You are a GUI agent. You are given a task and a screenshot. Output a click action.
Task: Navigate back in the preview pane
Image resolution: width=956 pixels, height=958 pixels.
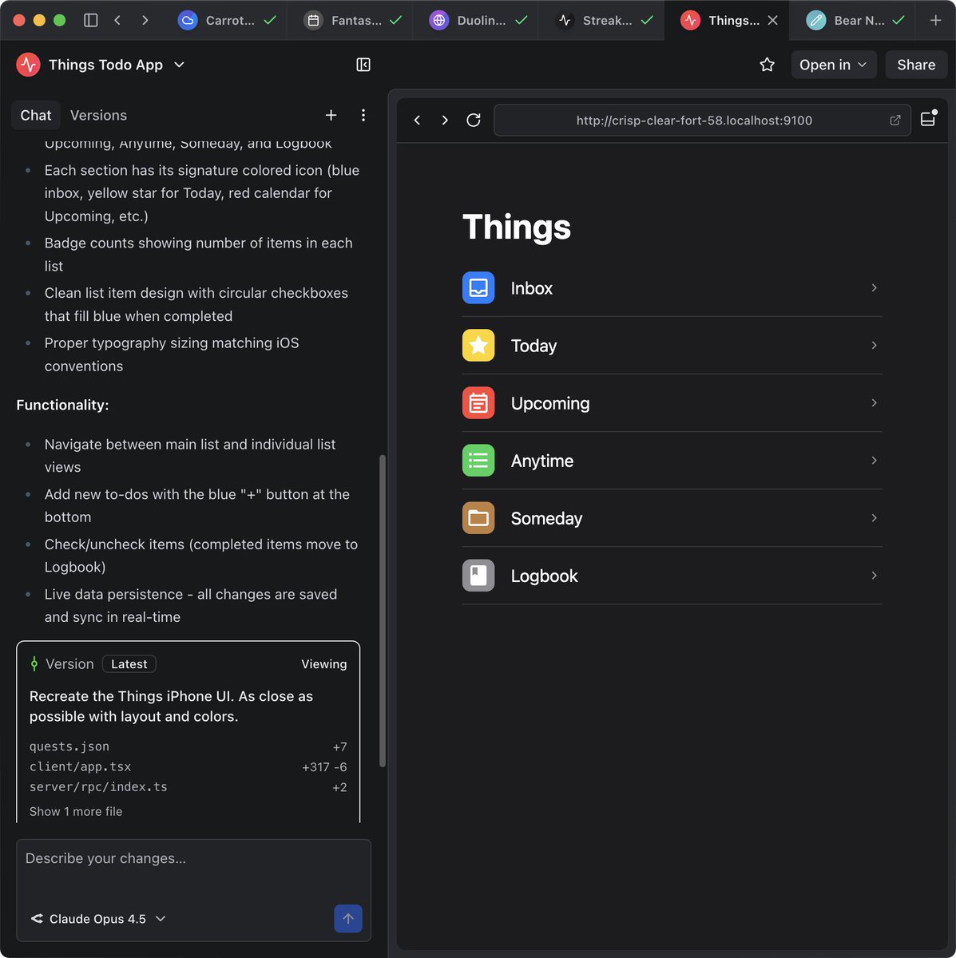pyautogui.click(x=417, y=120)
